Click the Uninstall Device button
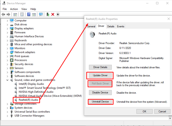172x126 pixels. click(100, 102)
